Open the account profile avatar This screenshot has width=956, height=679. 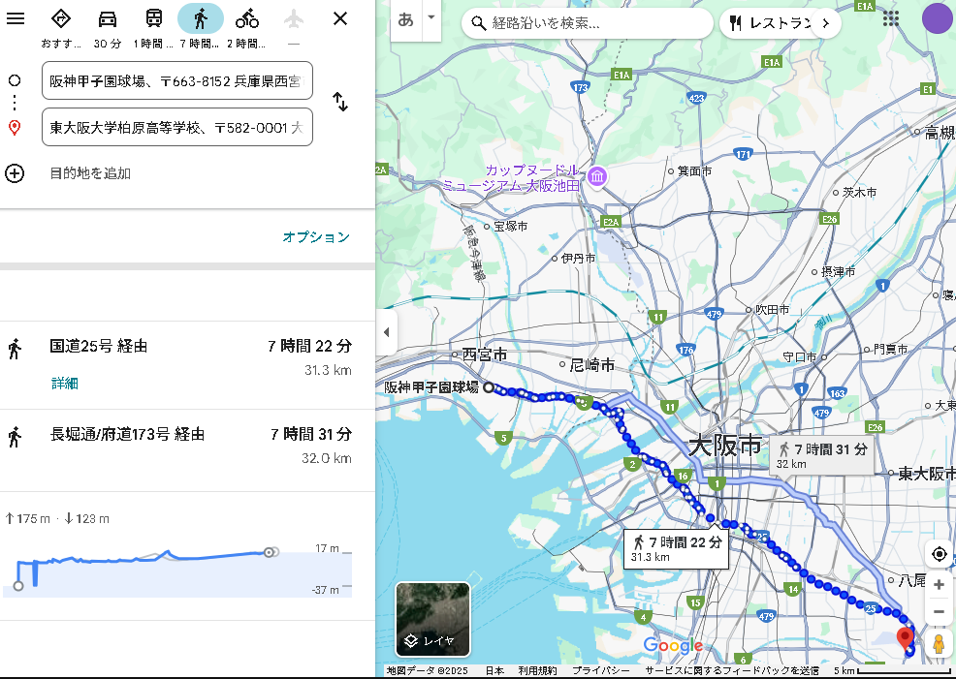tap(938, 18)
